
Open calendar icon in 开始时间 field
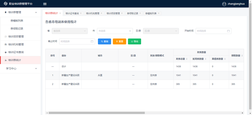(x=228, y=31)
